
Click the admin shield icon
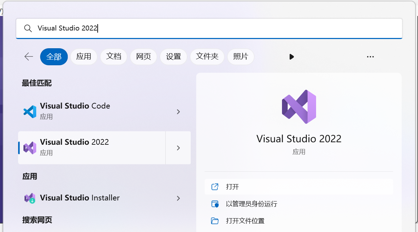[x=215, y=204]
